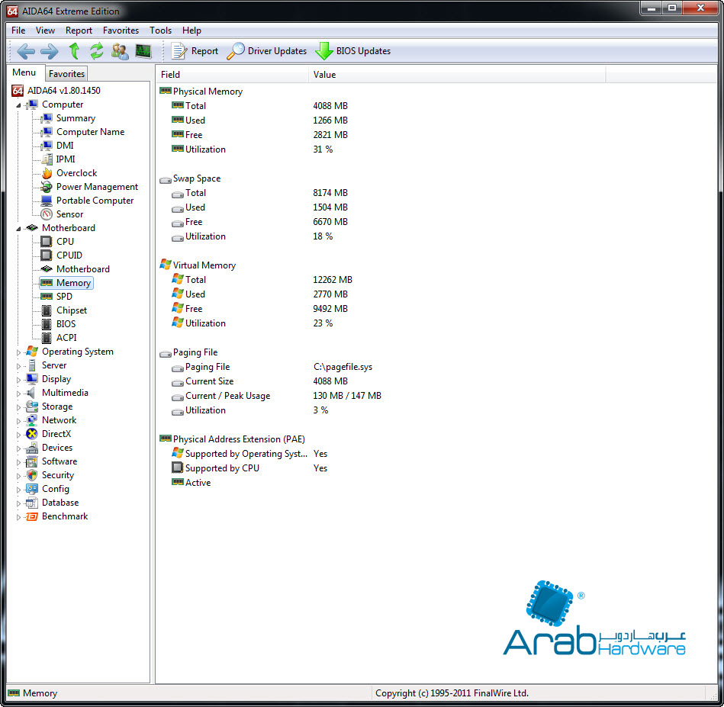Screen dimensions: 724x707
Task: Select BIOS under Motherboard
Action: (x=66, y=324)
